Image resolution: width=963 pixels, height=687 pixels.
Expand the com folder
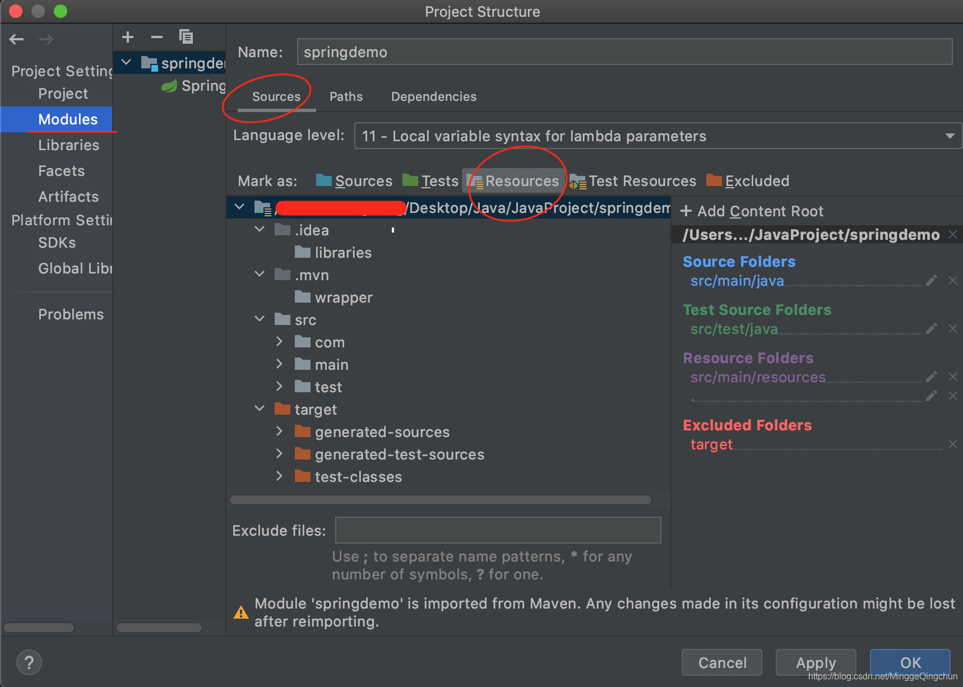(x=279, y=341)
